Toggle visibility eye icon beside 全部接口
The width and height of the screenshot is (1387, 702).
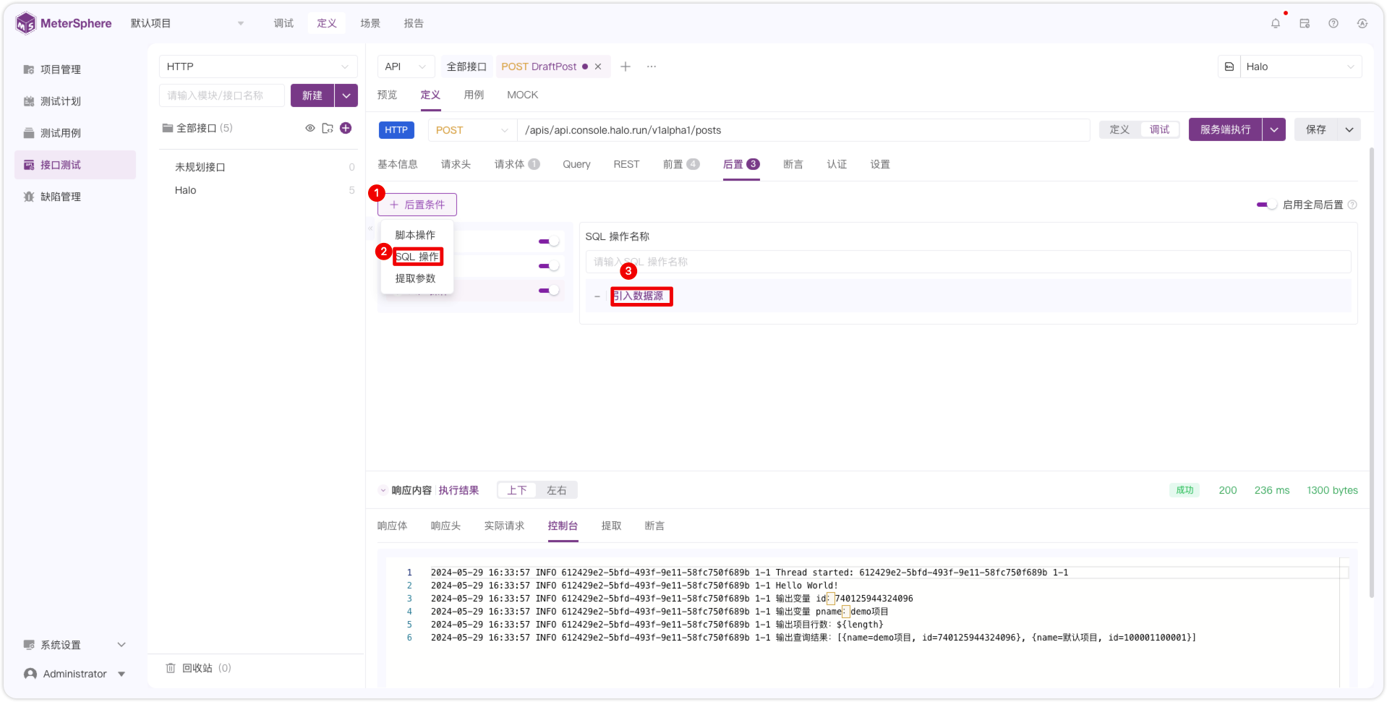[310, 128]
